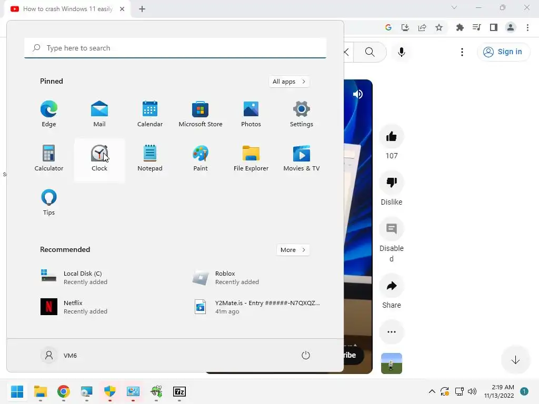Search with voice using microphone icon
The height and width of the screenshot is (404, 539).
tap(402, 52)
